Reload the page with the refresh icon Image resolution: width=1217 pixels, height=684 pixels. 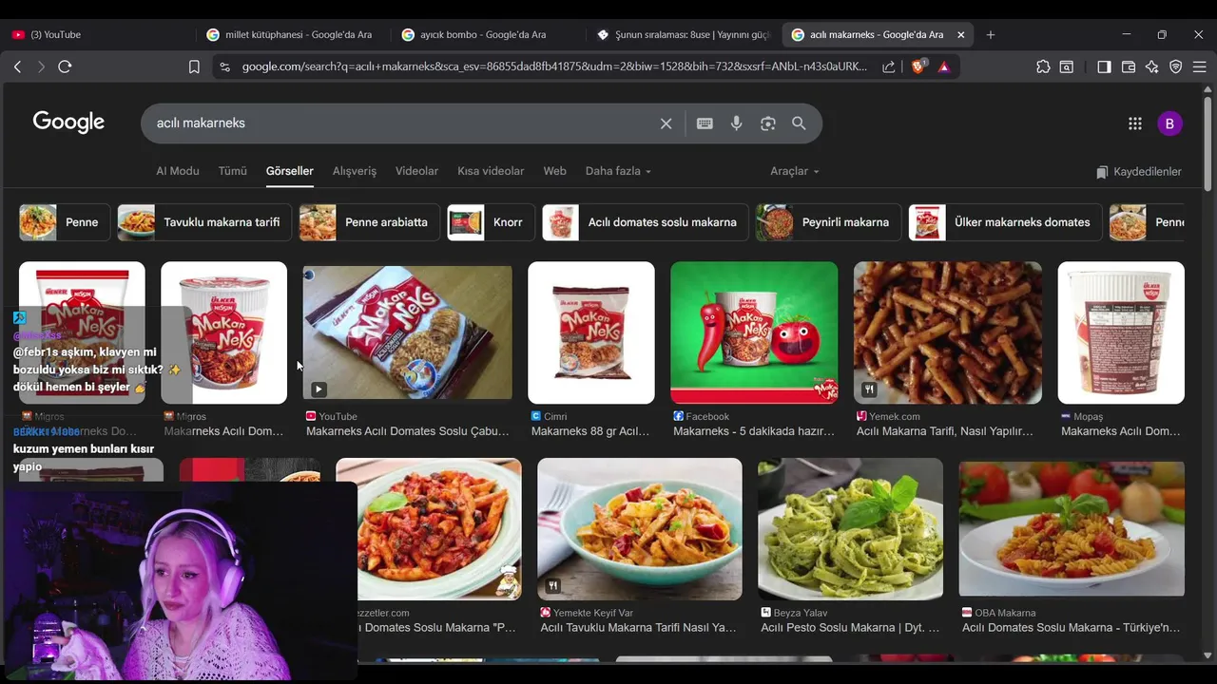tap(65, 66)
